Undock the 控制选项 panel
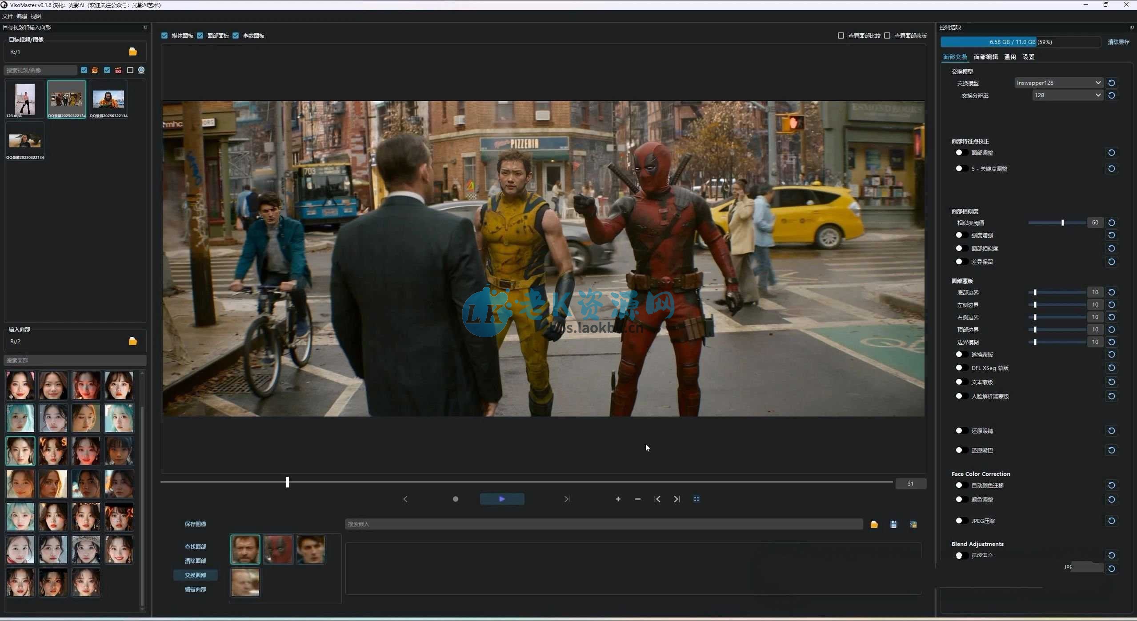The width and height of the screenshot is (1137, 621). click(x=1132, y=27)
